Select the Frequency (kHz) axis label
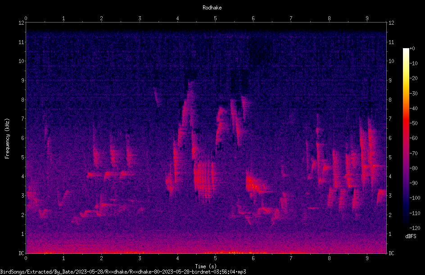Screen dimensions: 425x275 click(7, 139)
